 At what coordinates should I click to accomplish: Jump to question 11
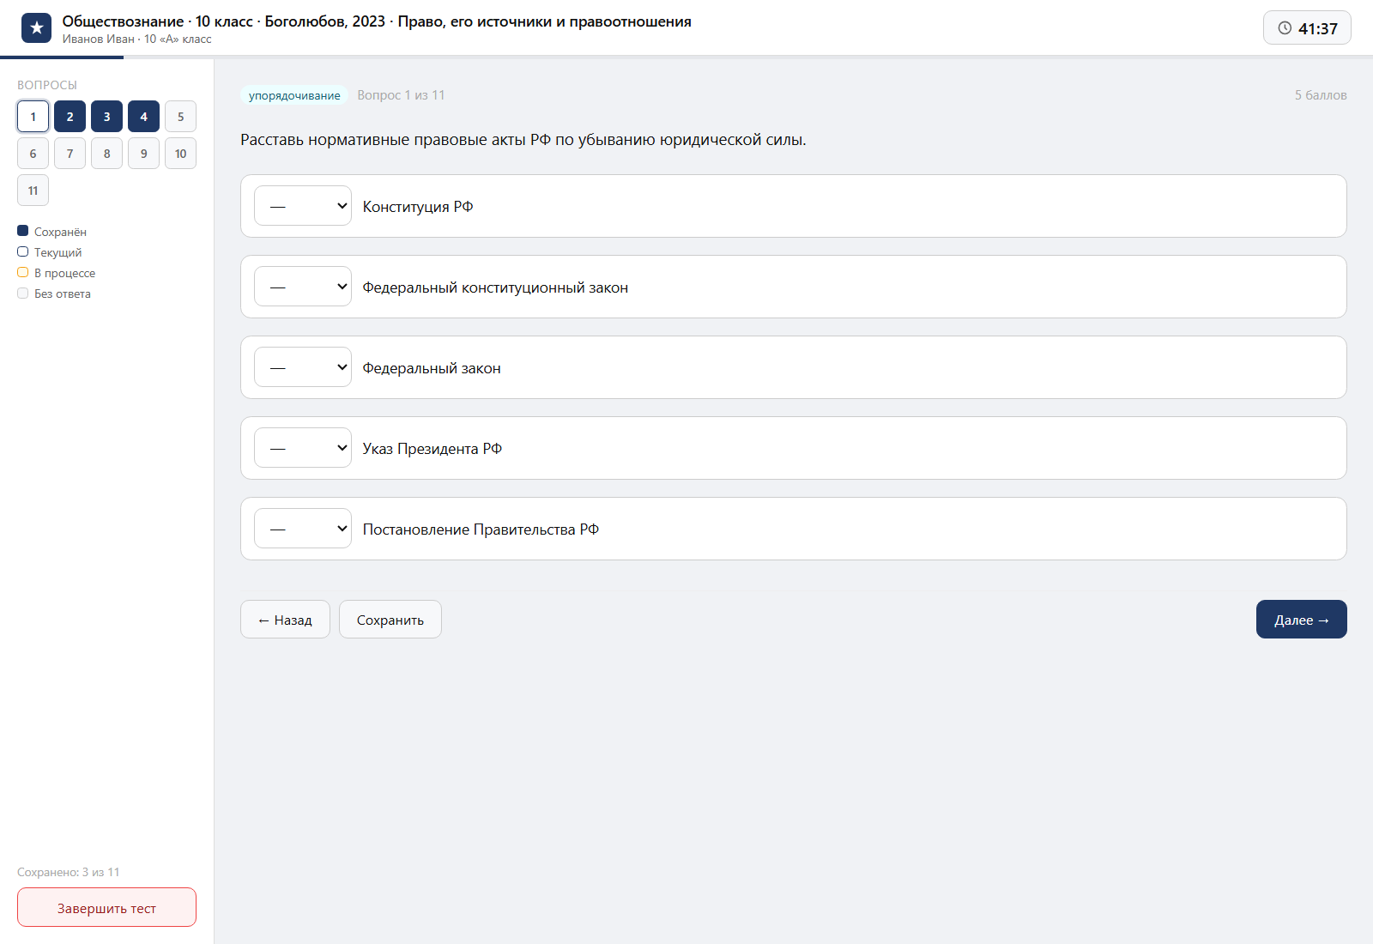click(x=33, y=191)
